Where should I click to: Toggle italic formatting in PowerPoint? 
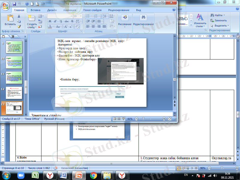point(55,21)
